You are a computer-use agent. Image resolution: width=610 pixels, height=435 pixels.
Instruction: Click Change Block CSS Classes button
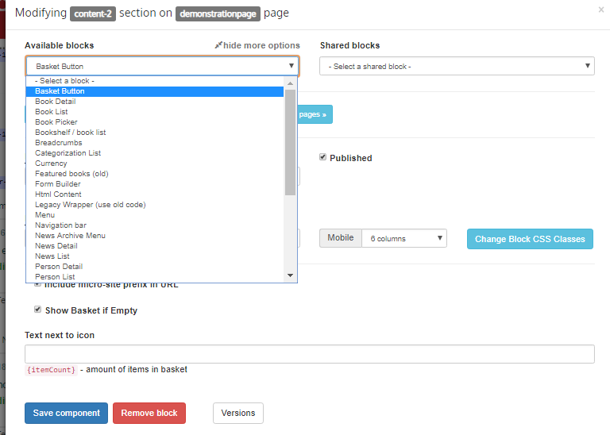tap(530, 238)
